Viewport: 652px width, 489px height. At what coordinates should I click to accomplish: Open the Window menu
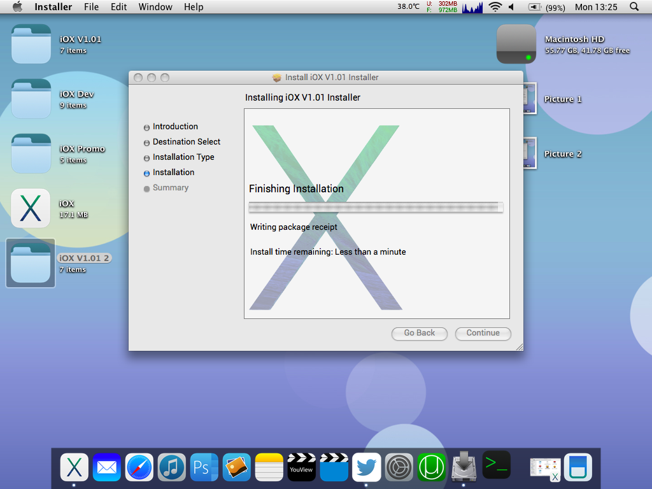(155, 6)
